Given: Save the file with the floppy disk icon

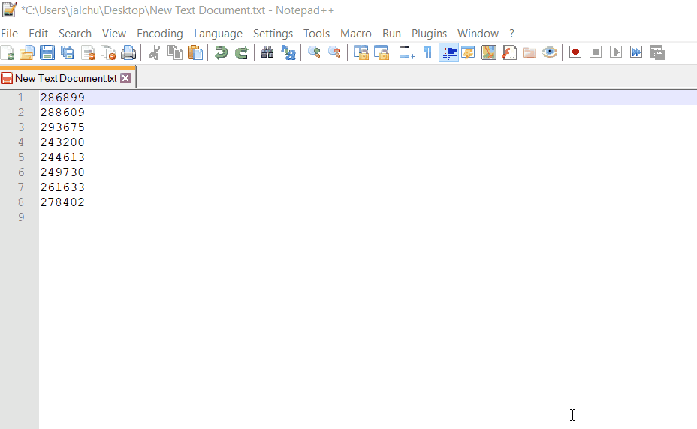Looking at the screenshot, I should (x=47, y=52).
